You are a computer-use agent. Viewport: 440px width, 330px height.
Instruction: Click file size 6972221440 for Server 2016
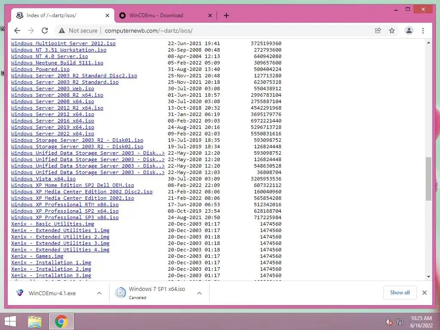(x=266, y=121)
